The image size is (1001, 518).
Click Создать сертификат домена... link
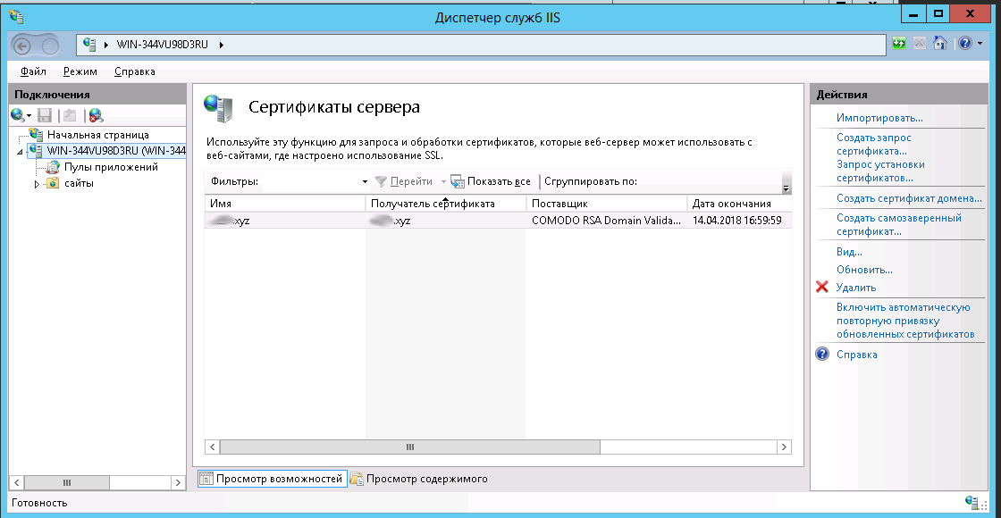908,198
